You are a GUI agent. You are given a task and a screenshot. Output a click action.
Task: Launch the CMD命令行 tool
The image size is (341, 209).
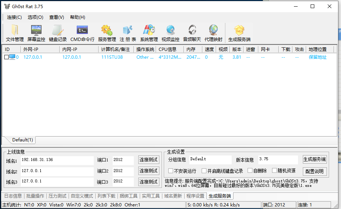tap(82, 33)
